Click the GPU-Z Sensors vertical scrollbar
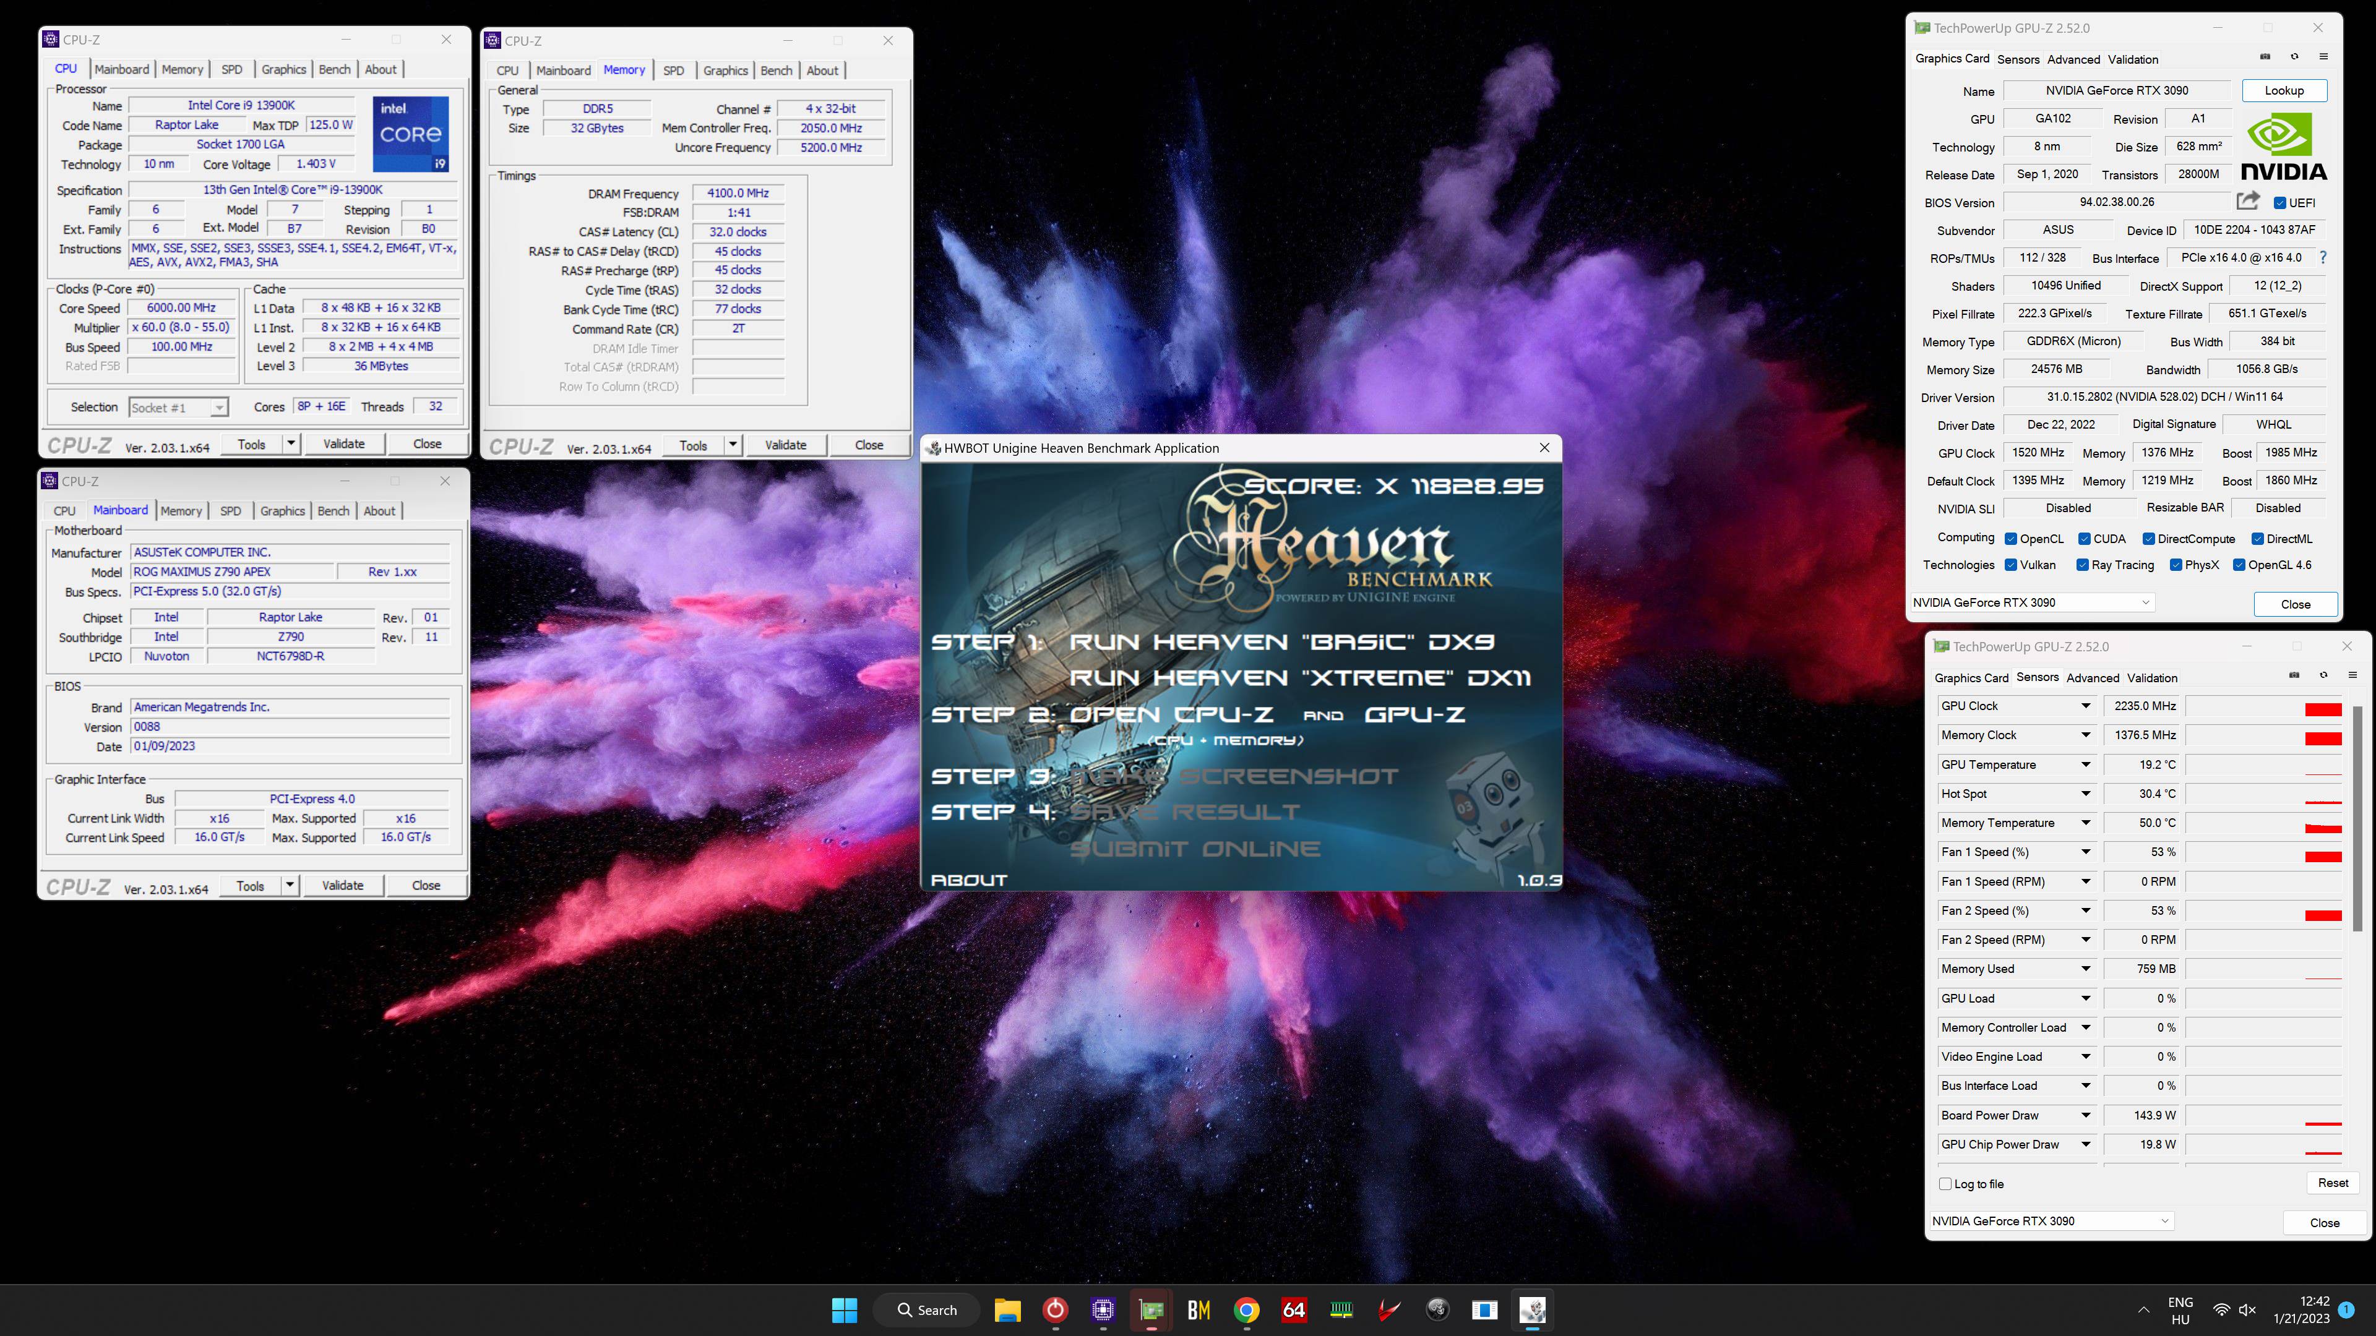The image size is (2376, 1336). pyautogui.click(x=2357, y=819)
